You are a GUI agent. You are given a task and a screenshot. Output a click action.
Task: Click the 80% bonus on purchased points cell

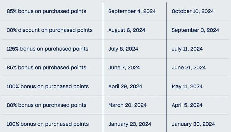pos(47,105)
